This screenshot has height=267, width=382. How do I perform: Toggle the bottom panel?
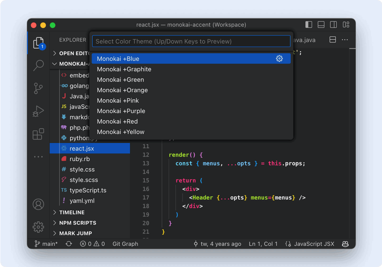pos(321,25)
